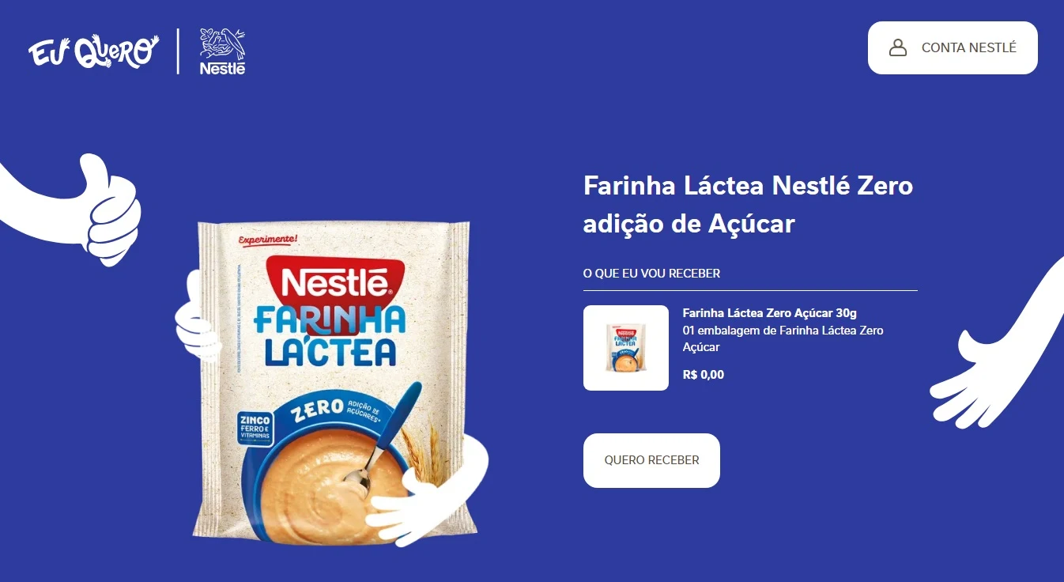Screen dimensions: 1064x582
Task: Click the product heading Farinha Láctea Nestlé Zero
Action: [748, 205]
